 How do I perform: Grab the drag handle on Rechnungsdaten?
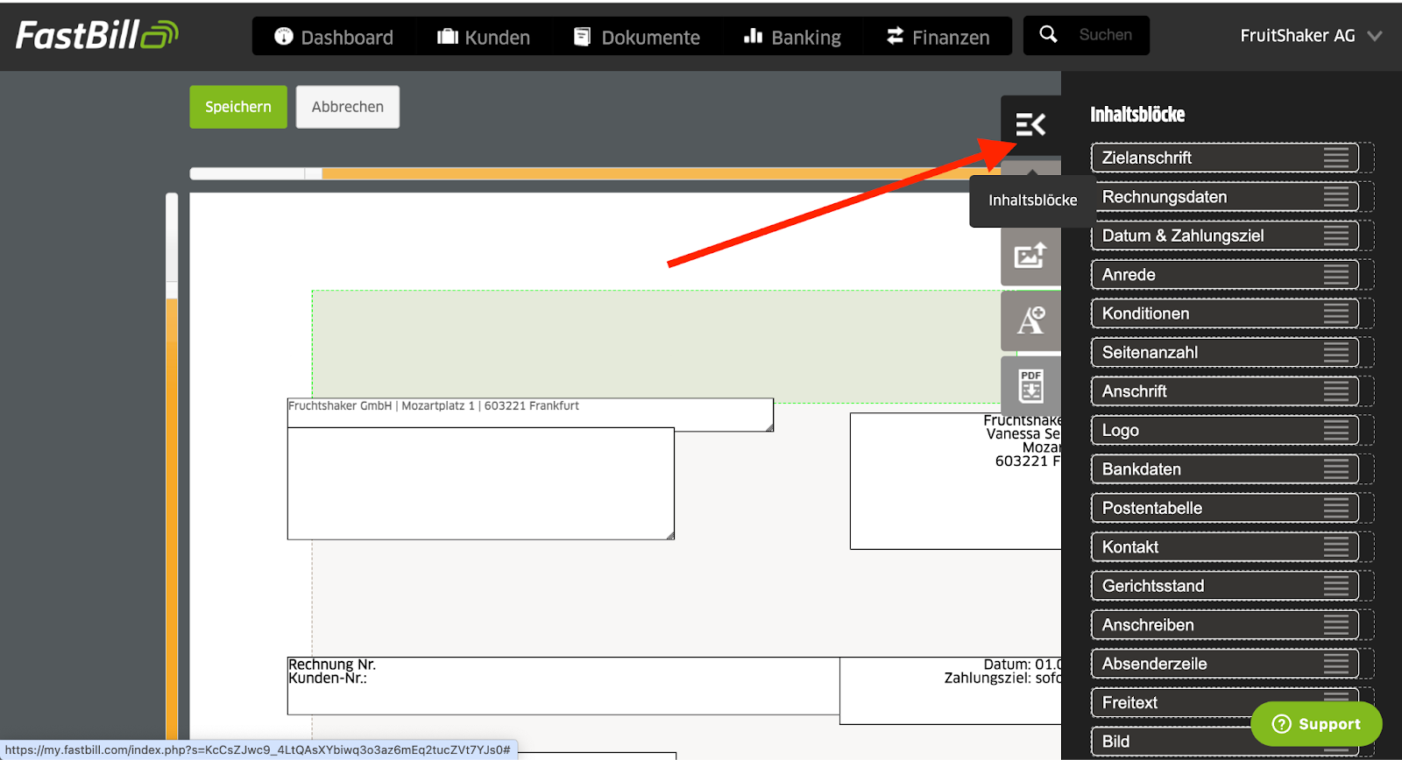tap(1336, 197)
